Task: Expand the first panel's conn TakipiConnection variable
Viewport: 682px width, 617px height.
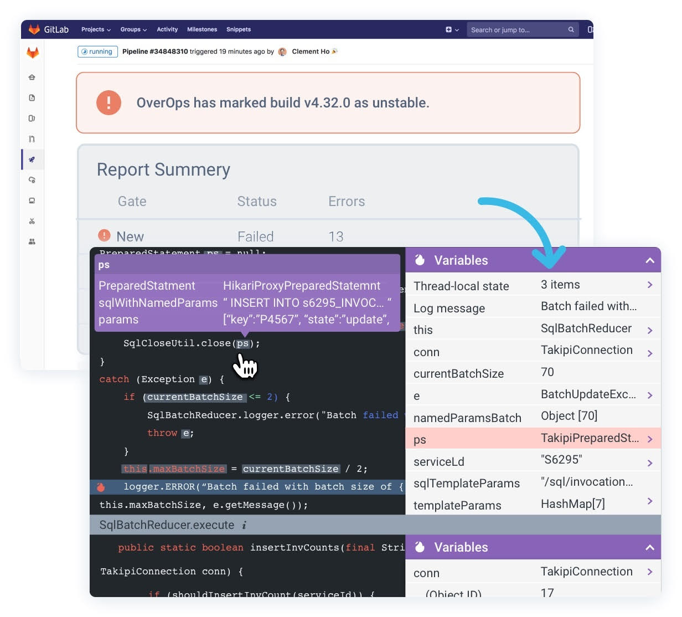Action: 650,353
